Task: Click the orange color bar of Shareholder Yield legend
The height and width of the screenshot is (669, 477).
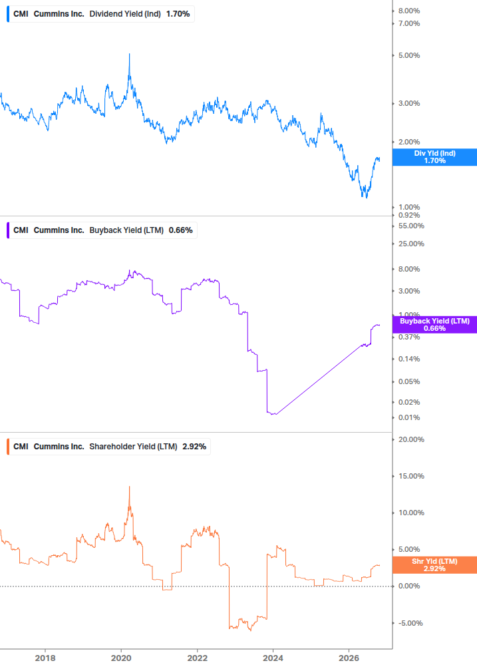Action: point(8,447)
